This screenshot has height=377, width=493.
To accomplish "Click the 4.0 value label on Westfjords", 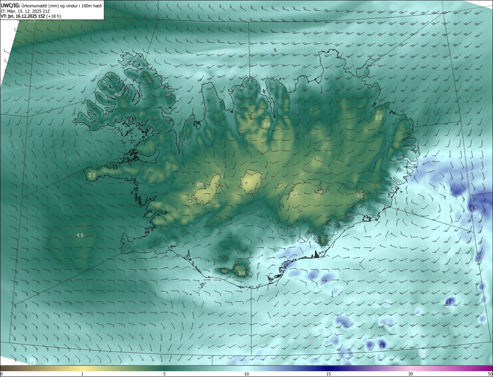I will click(118, 94).
